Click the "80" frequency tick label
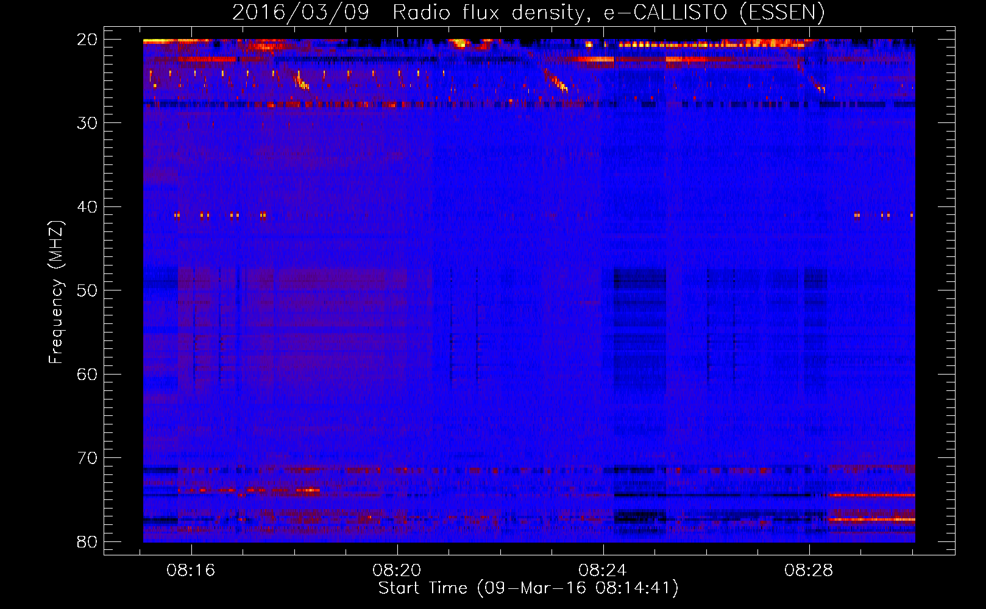Viewport: 986px width, 609px height. click(88, 541)
